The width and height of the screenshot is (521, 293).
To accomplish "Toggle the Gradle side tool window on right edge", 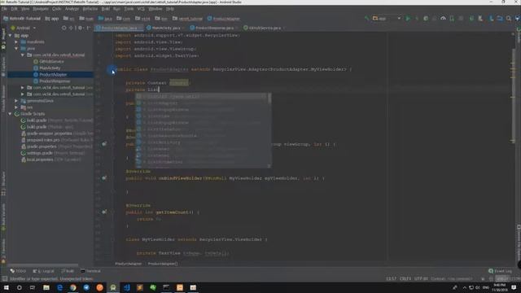I will [519, 36].
